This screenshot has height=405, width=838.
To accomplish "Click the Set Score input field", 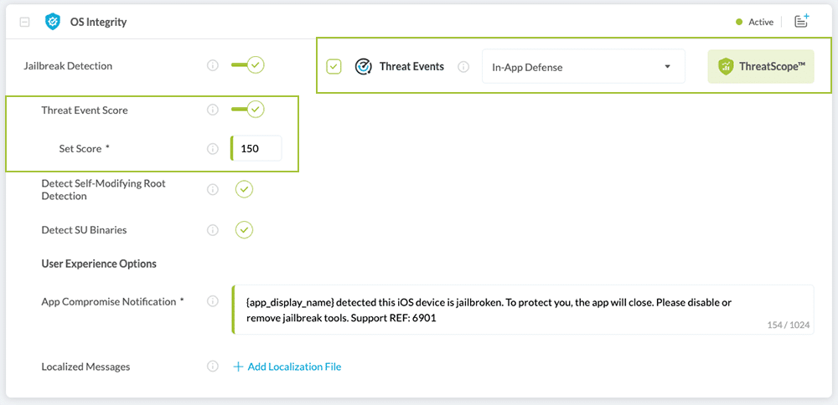I will point(258,149).
